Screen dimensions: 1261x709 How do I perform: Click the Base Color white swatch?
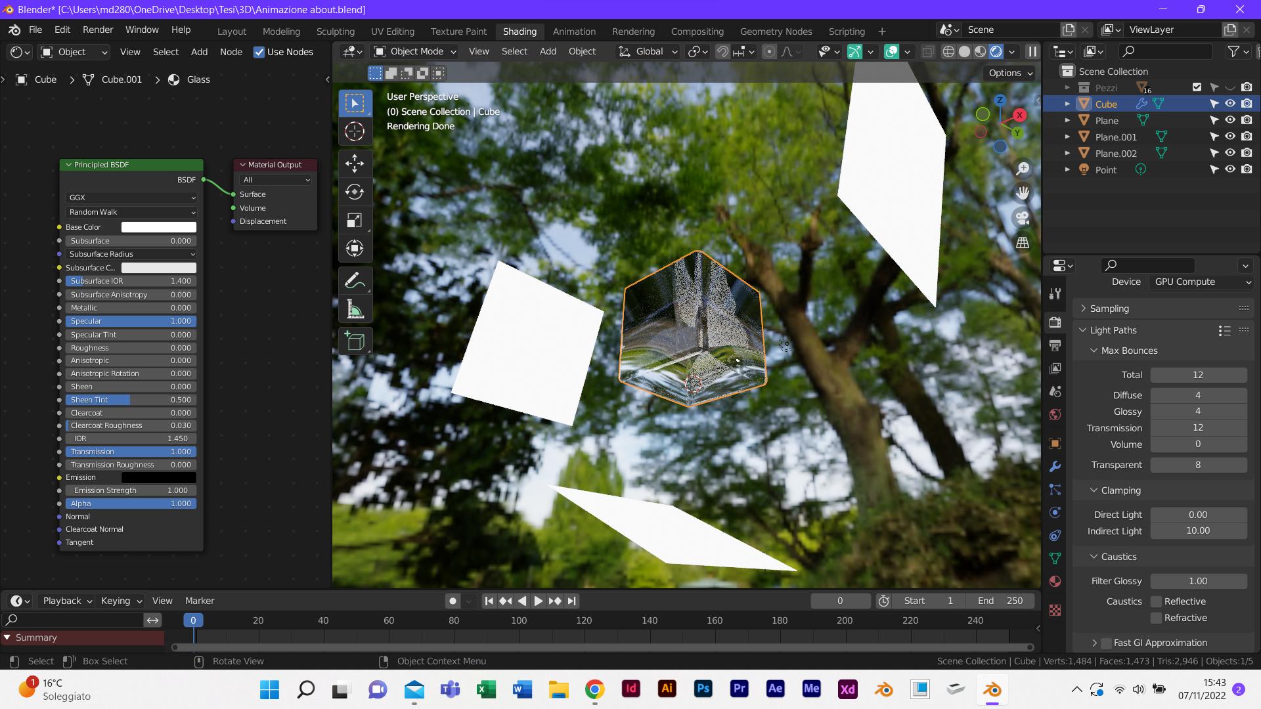158,226
